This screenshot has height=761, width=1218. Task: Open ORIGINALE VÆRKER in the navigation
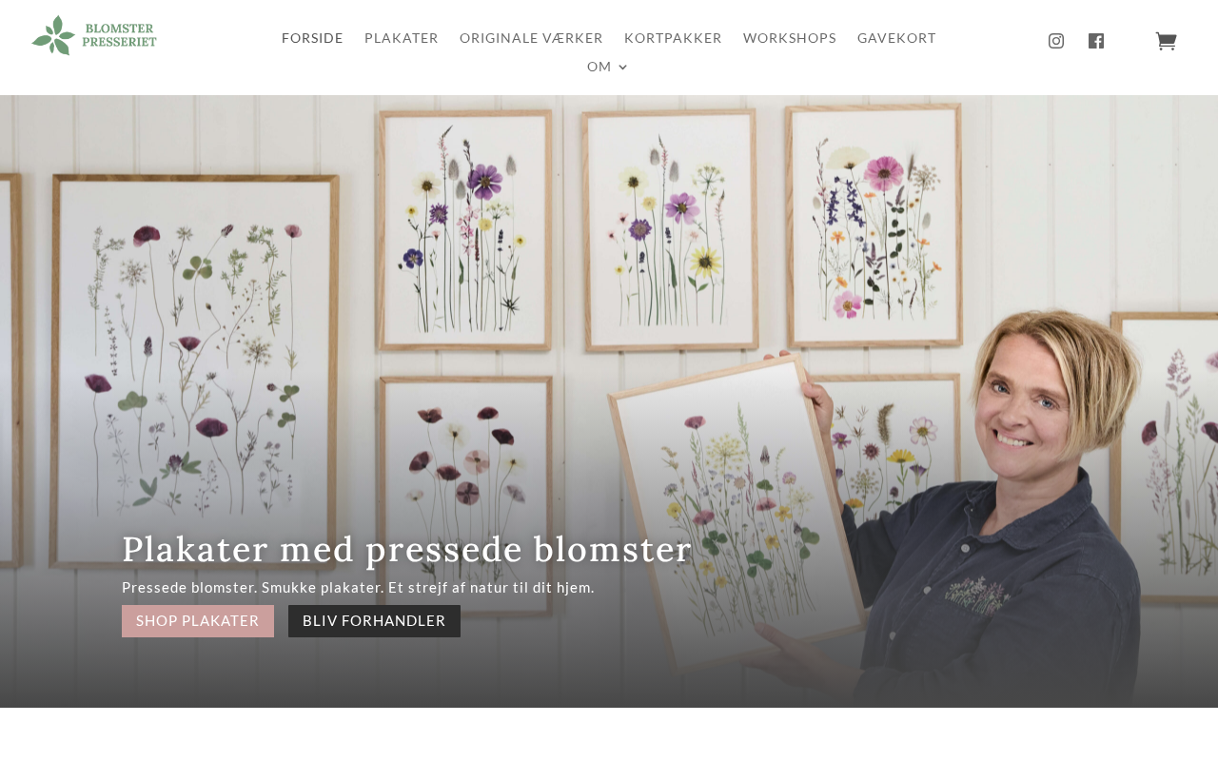[531, 38]
